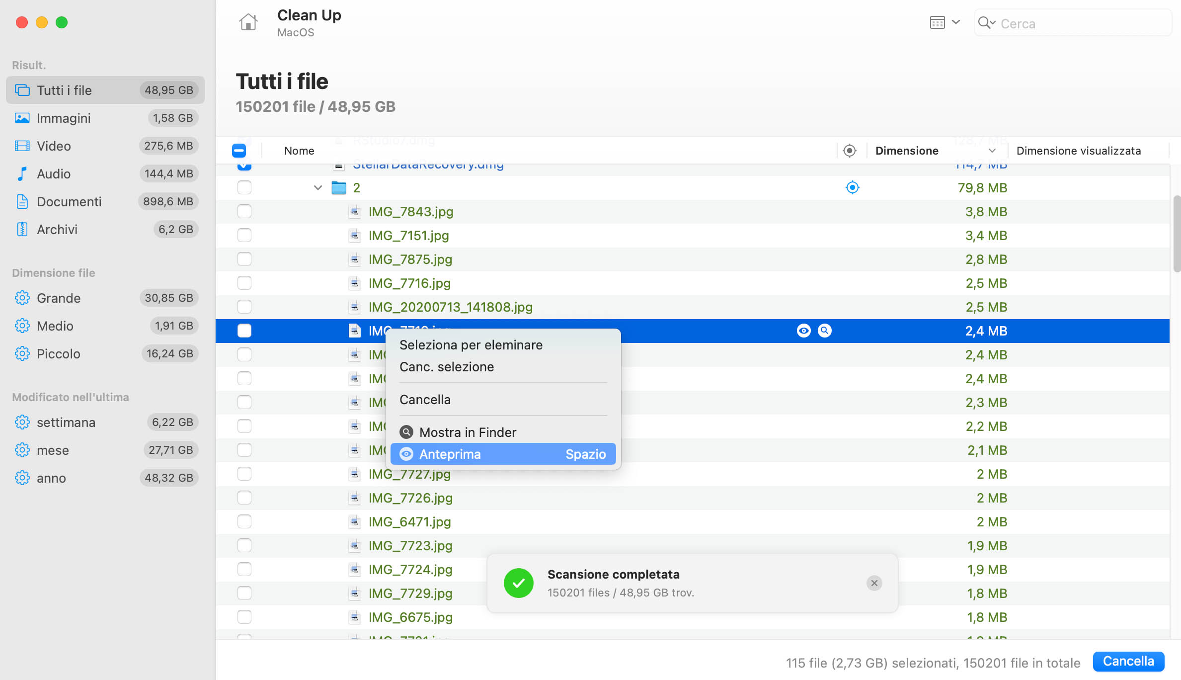Click the 3,4 MB size value

986,235
